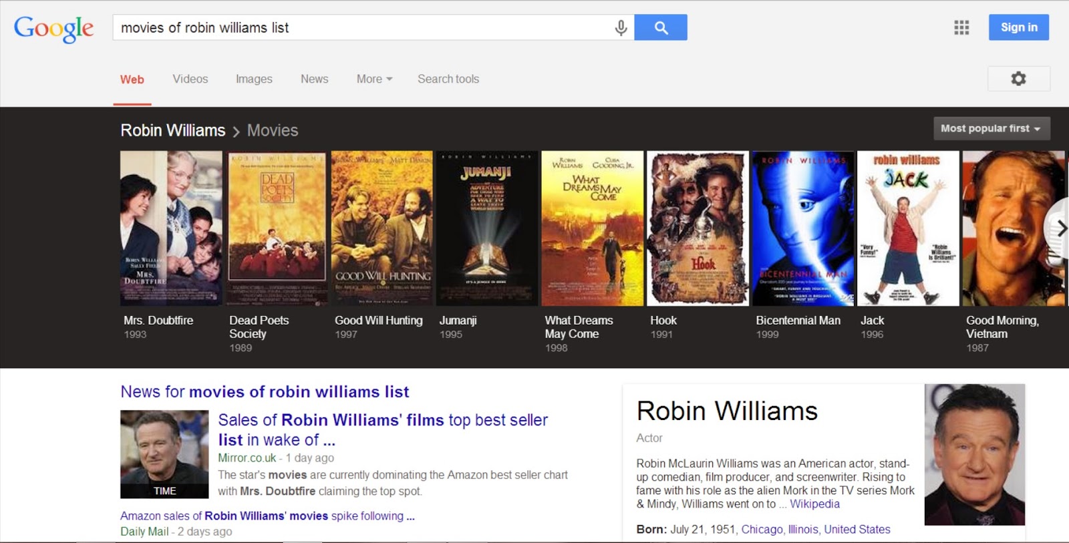The width and height of the screenshot is (1069, 543).
Task: Click the What Dreams May Come title
Action: click(x=579, y=327)
